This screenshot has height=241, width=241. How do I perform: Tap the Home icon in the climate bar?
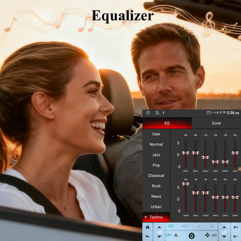(148, 227)
